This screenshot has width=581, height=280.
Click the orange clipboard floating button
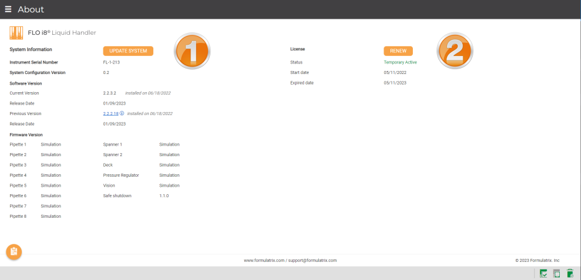(x=14, y=252)
